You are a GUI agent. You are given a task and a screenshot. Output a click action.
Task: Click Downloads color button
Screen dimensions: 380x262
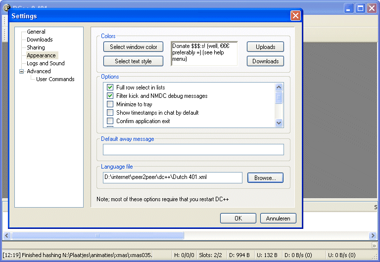point(265,61)
